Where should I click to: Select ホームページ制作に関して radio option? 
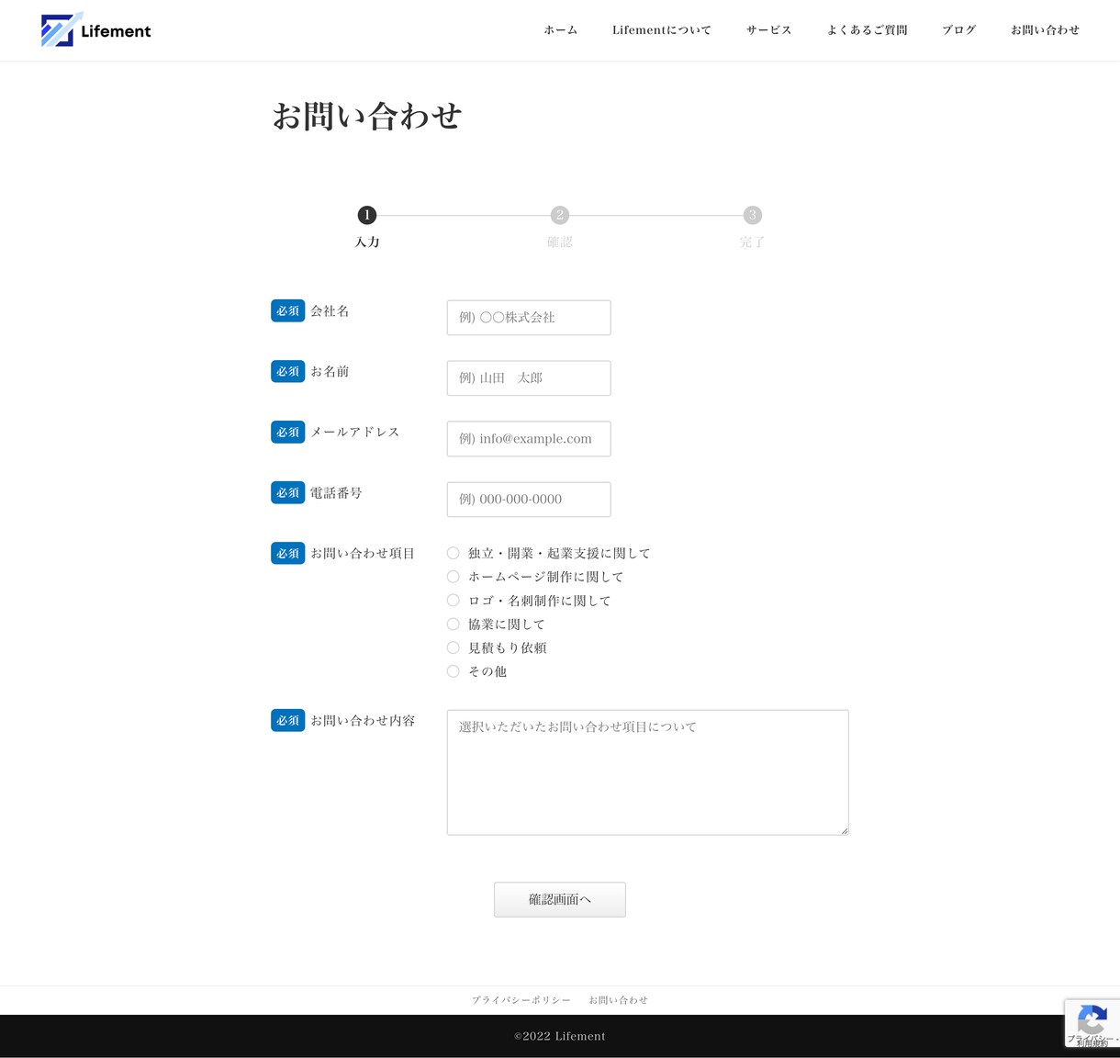pyautogui.click(x=453, y=577)
